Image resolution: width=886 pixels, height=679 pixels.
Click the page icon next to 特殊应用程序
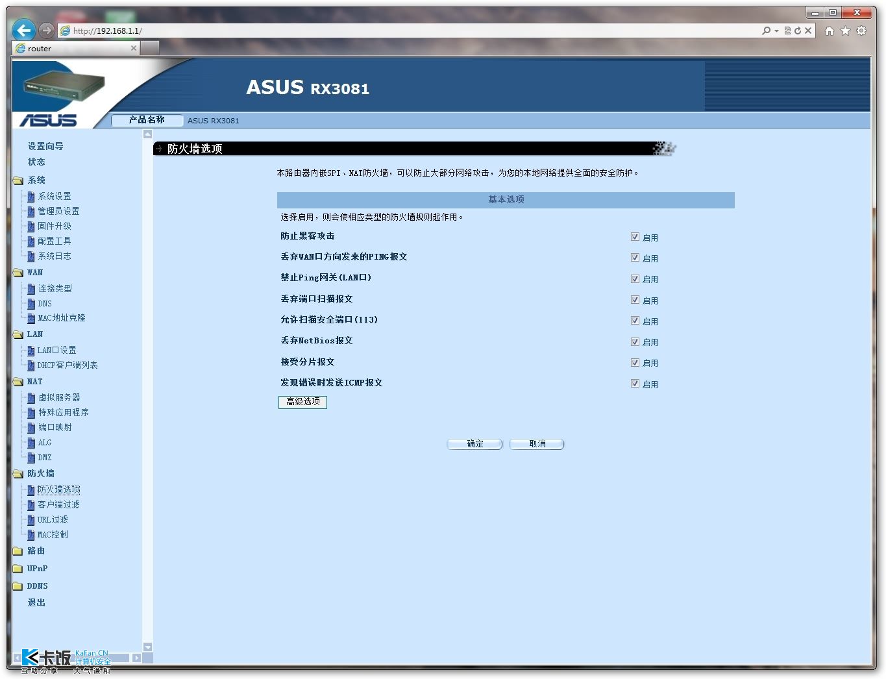click(31, 412)
